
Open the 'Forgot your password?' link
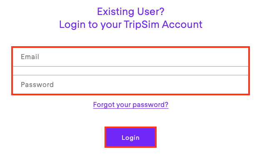pos(131,105)
